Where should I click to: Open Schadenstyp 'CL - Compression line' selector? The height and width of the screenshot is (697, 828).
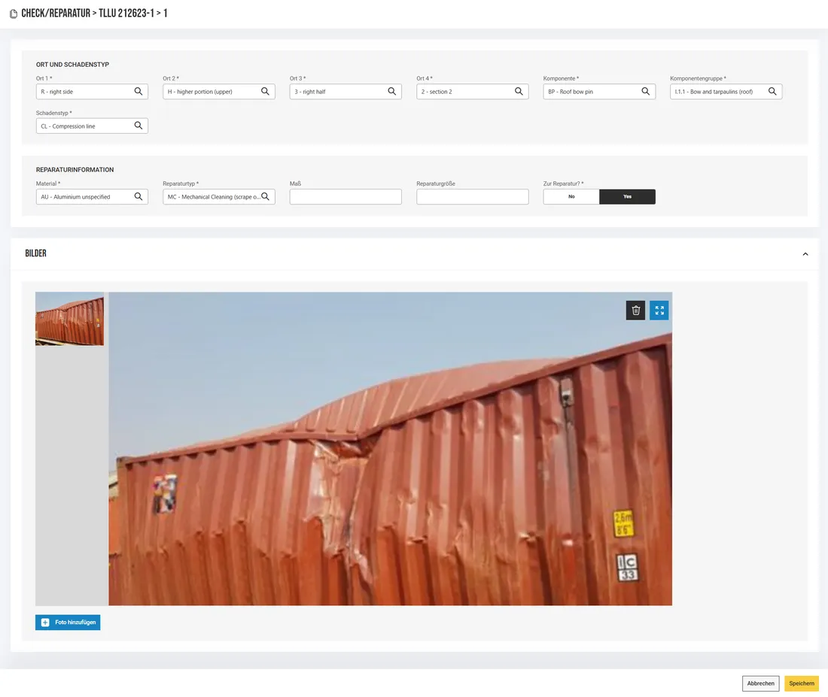(92, 126)
